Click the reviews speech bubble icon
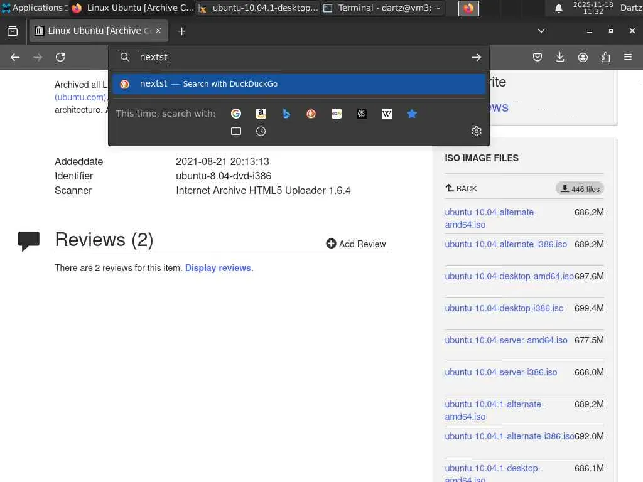This screenshot has width=643, height=482. (29, 241)
